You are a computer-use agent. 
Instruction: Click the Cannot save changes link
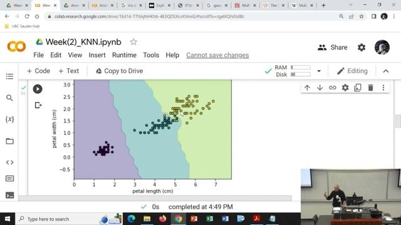(217, 55)
